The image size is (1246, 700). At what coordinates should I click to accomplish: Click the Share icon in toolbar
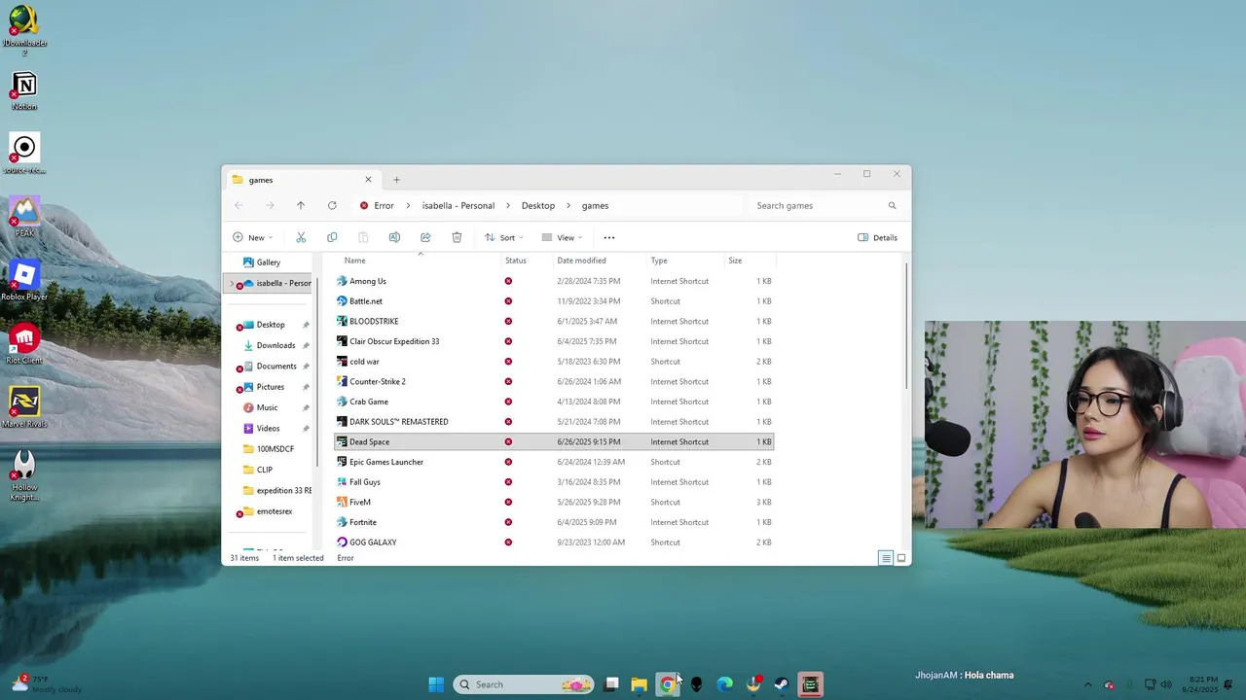coord(425,237)
